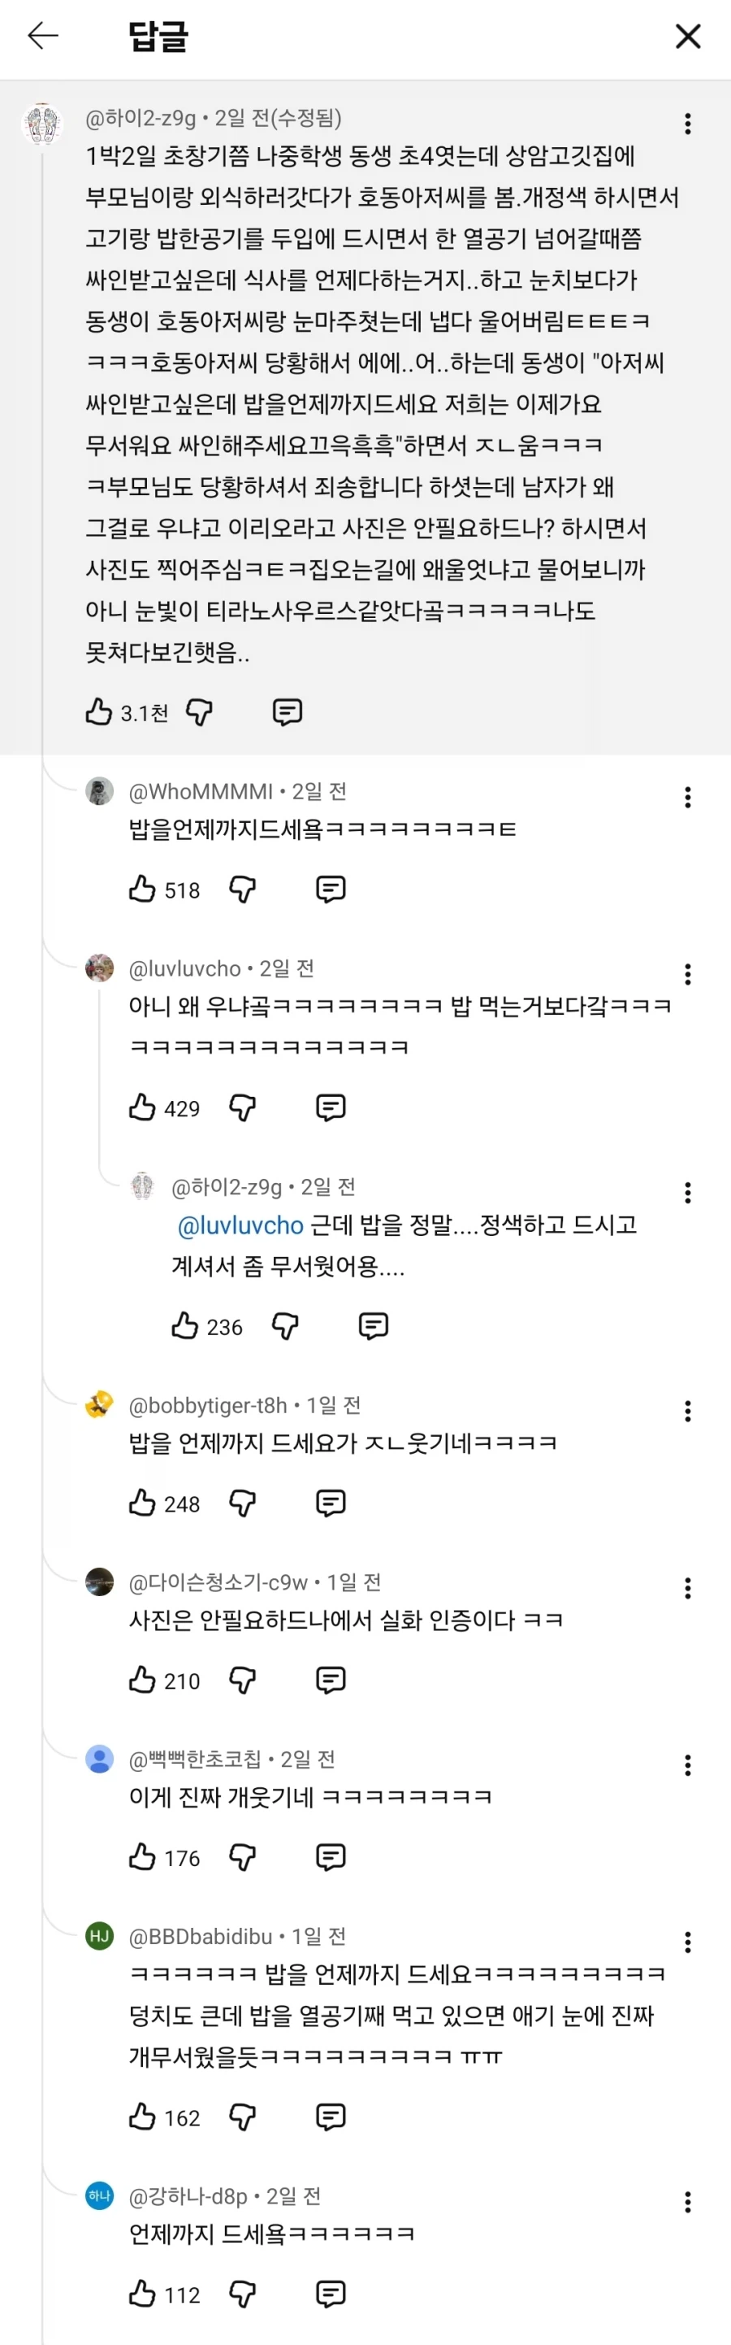Dislike @luvluvcho's comment
The width and height of the screenshot is (731, 2345).
pyautogui.click(x=242, y=1107)
